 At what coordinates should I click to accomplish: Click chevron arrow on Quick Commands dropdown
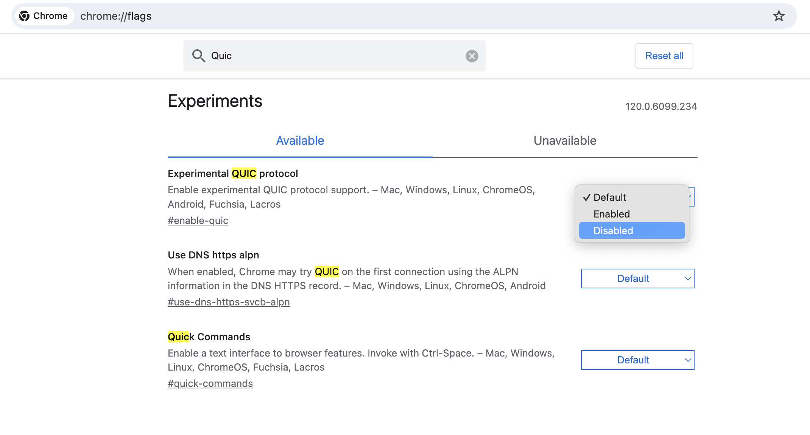[x=688, y=360]
